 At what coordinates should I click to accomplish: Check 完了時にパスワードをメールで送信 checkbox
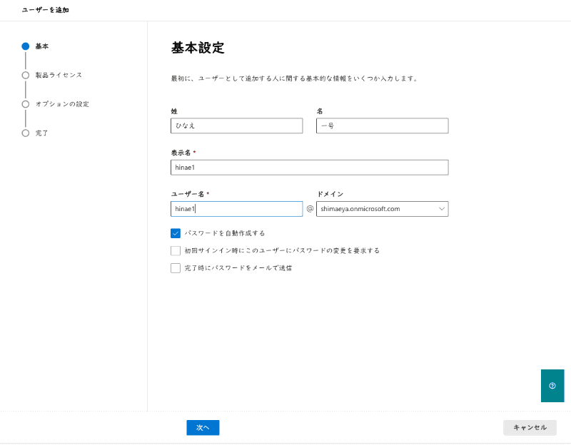(176, 268)
